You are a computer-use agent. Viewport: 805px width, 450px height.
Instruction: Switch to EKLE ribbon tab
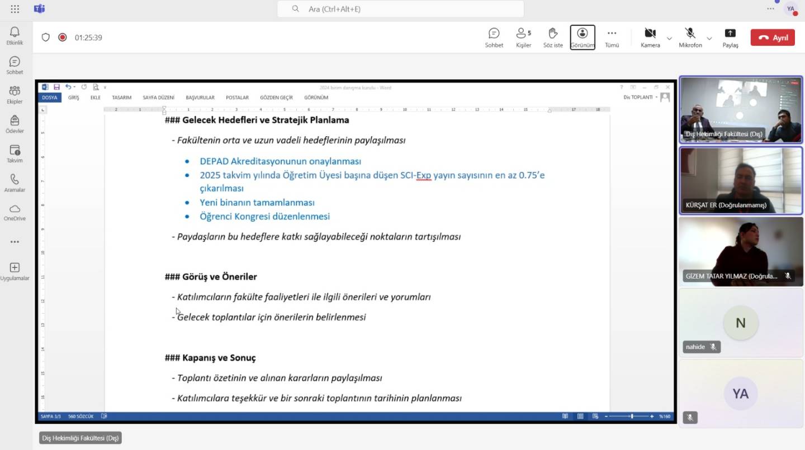point(96,97)
